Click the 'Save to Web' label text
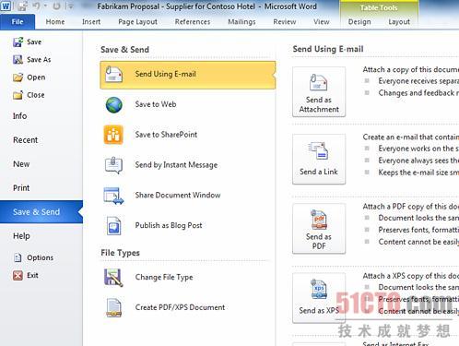 point(156,104)
